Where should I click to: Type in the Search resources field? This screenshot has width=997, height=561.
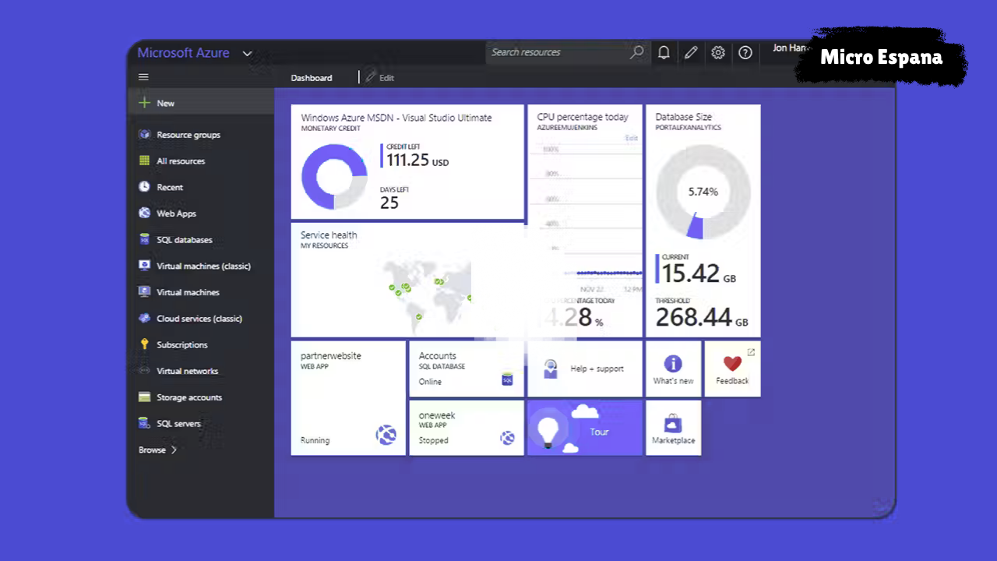tap(557, 52)
